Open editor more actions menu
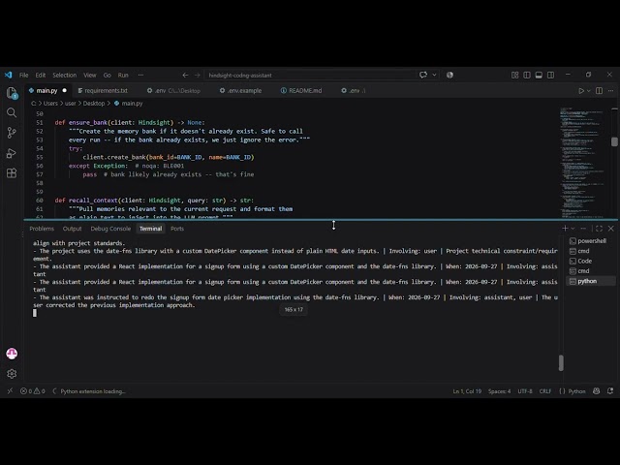Image resolution: width=620 pixels, height=465 pixels. pos(611,90)
